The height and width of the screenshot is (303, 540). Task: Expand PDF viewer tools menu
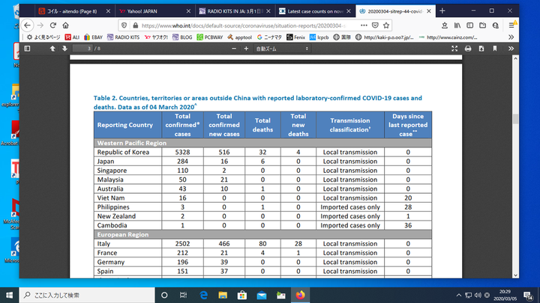click(x=511, y=49)
